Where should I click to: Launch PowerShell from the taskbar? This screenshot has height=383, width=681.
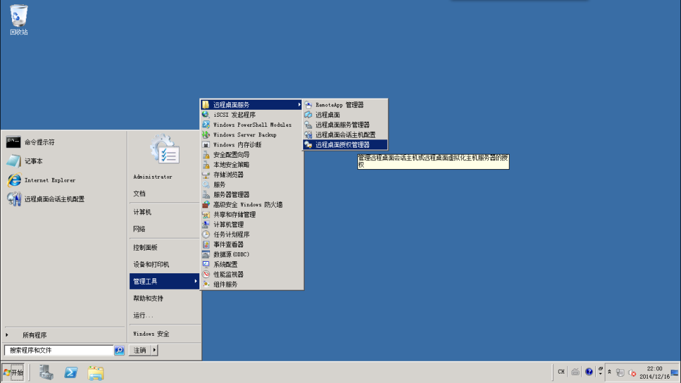point(71,372)
